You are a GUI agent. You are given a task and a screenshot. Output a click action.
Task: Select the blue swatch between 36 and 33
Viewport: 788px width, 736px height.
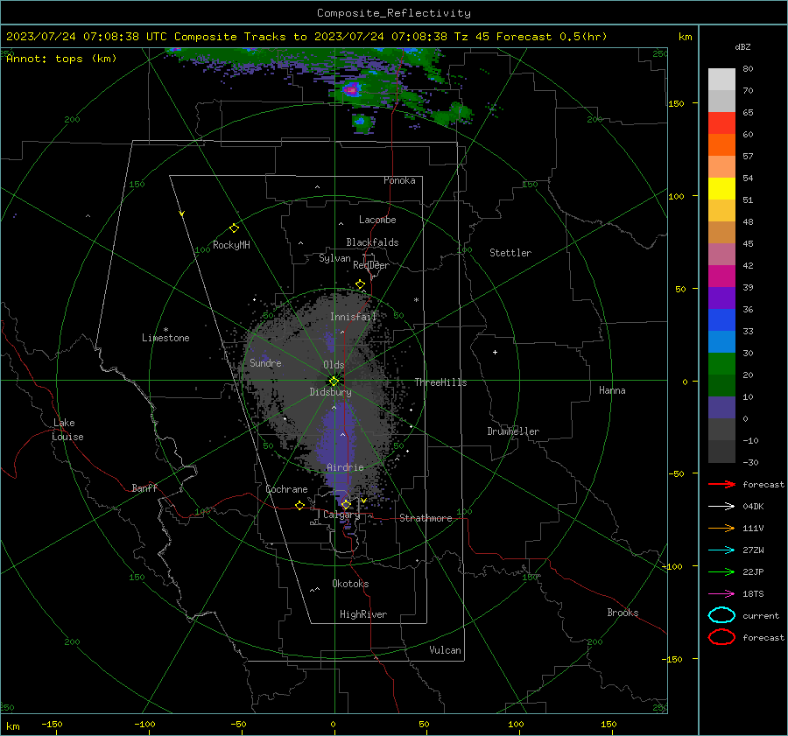[x=721, y=320]
